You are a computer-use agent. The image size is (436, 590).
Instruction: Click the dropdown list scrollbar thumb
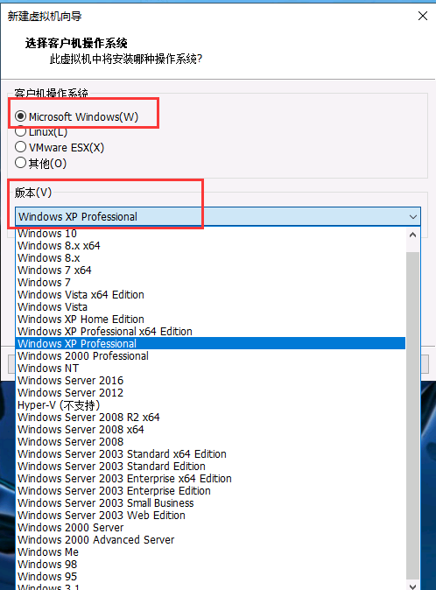click(412, 416)
